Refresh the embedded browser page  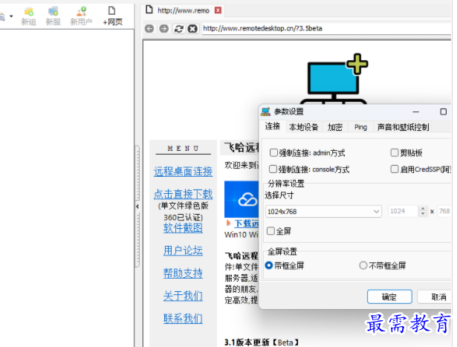[x=178, y=28]
